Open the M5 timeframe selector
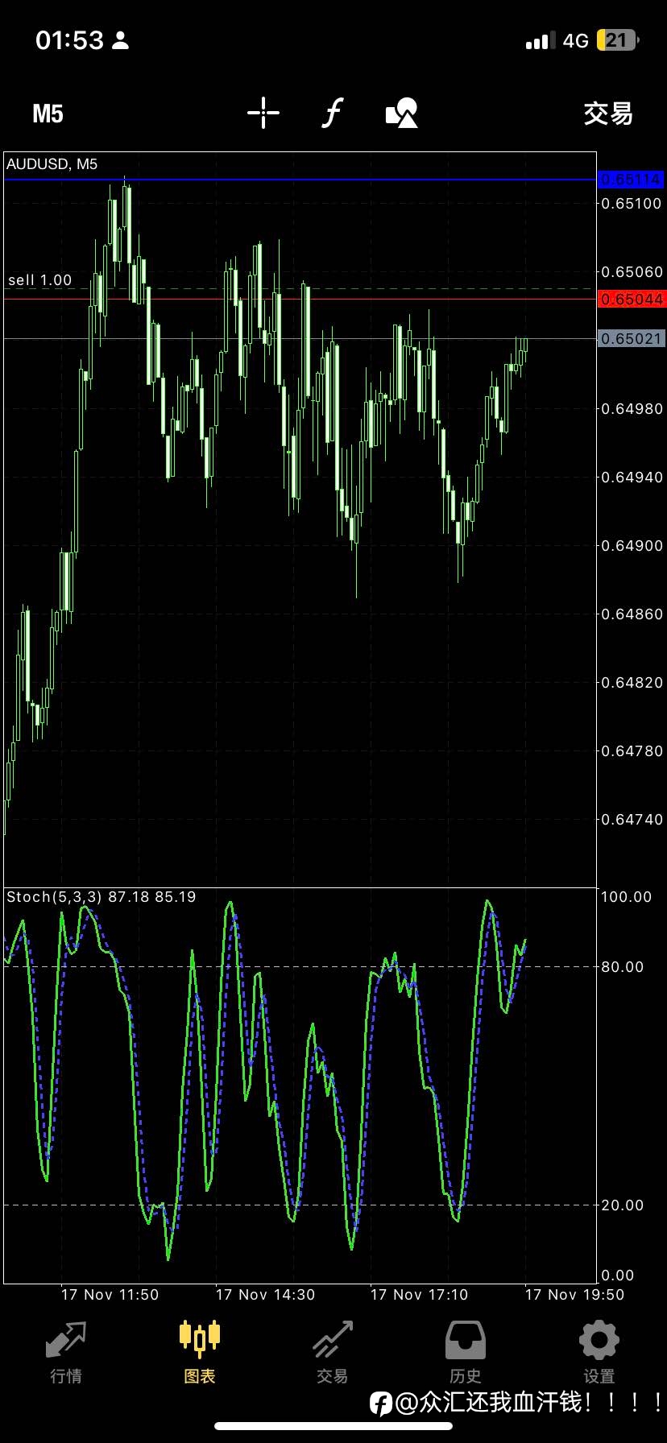The image size is (667, 1443). tap(48, 114)
